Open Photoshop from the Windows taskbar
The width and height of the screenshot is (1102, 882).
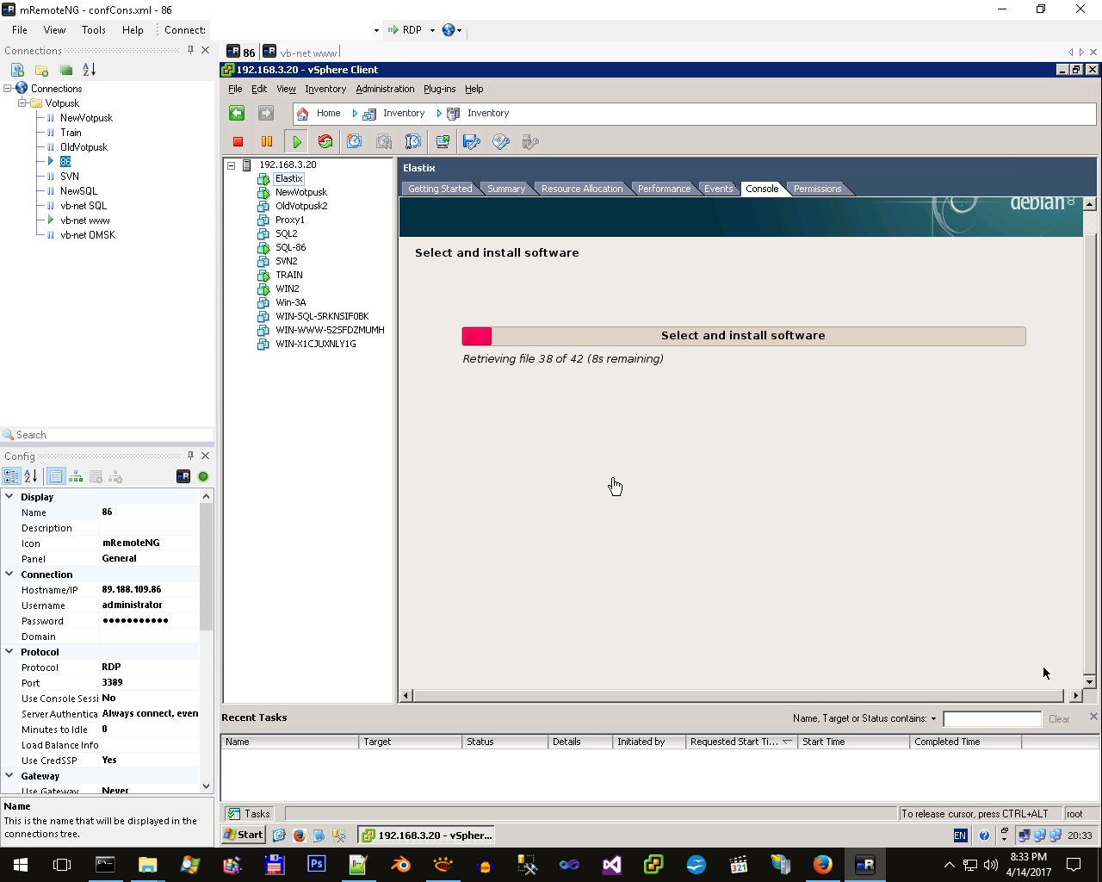point(317,864)
